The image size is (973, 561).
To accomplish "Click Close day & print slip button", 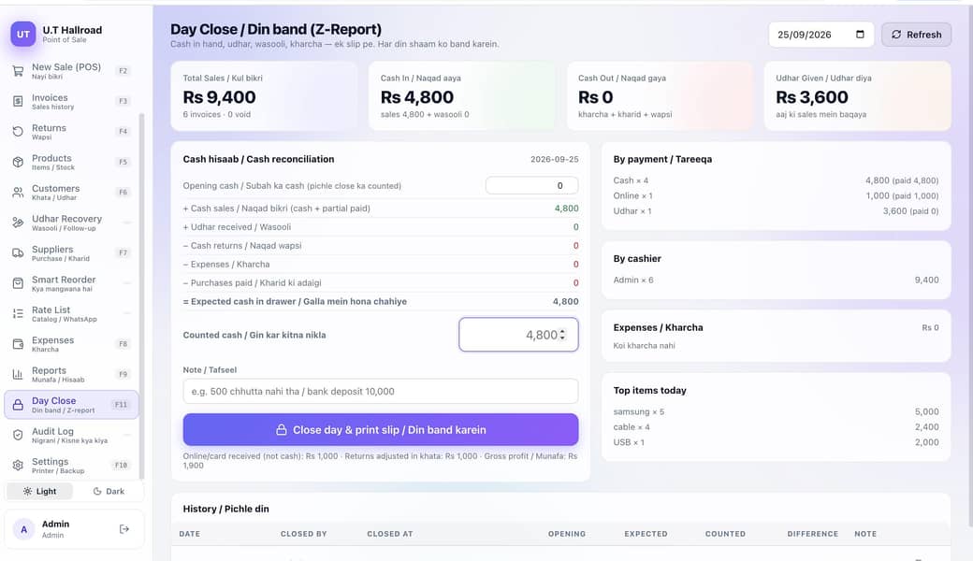I will pos(381,429).
